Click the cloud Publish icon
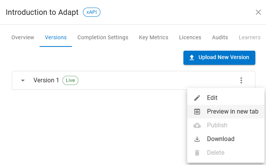 pyautogui.click(x=197, y=125)
